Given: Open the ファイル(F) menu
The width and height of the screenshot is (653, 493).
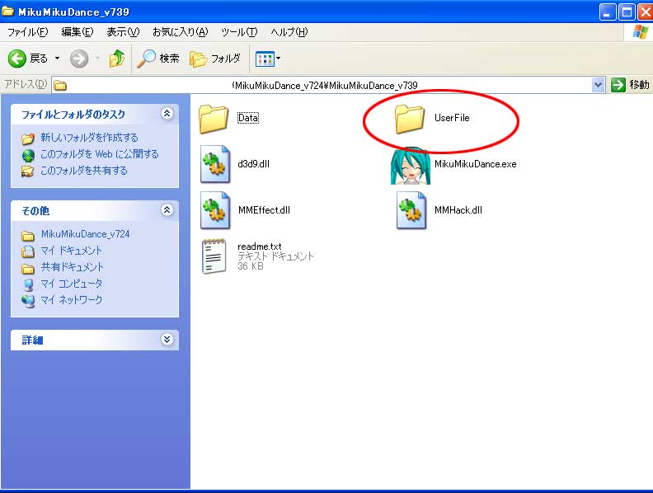Looking at the screenshot, I should coord(28,32).
